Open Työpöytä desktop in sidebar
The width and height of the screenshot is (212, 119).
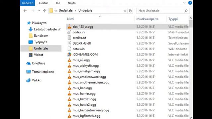point(40,42)
